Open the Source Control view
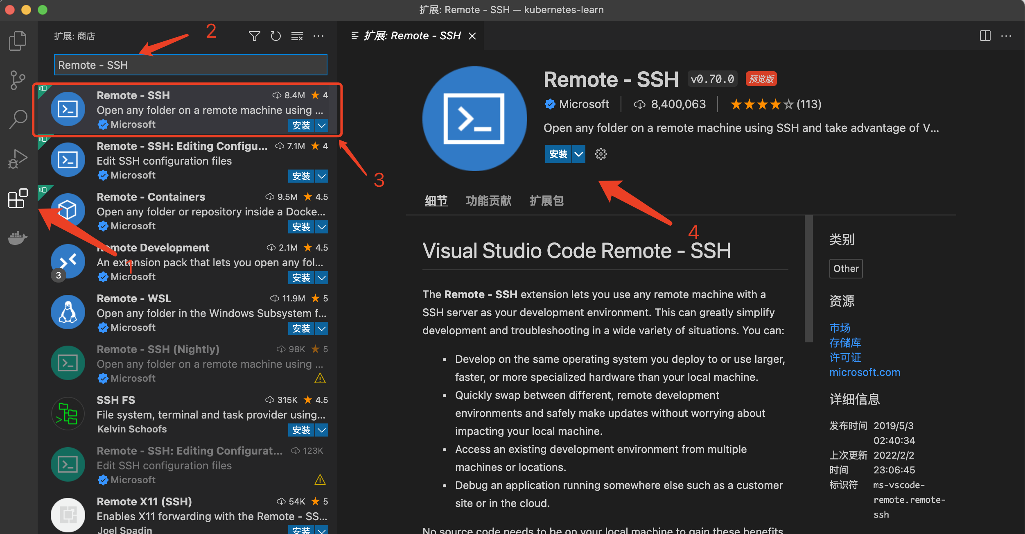The image size is (1025, 534). pos(18,80)
